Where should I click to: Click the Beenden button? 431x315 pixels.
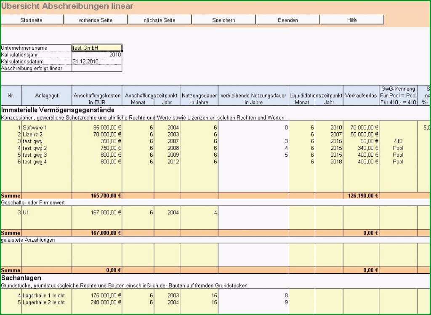(288, 20)
